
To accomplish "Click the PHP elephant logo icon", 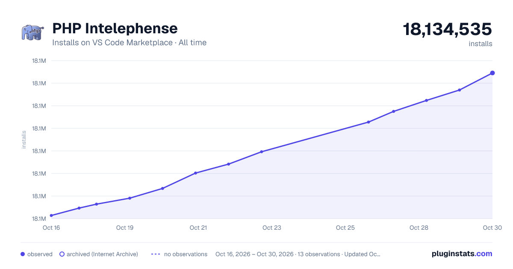I will [32, 32].
